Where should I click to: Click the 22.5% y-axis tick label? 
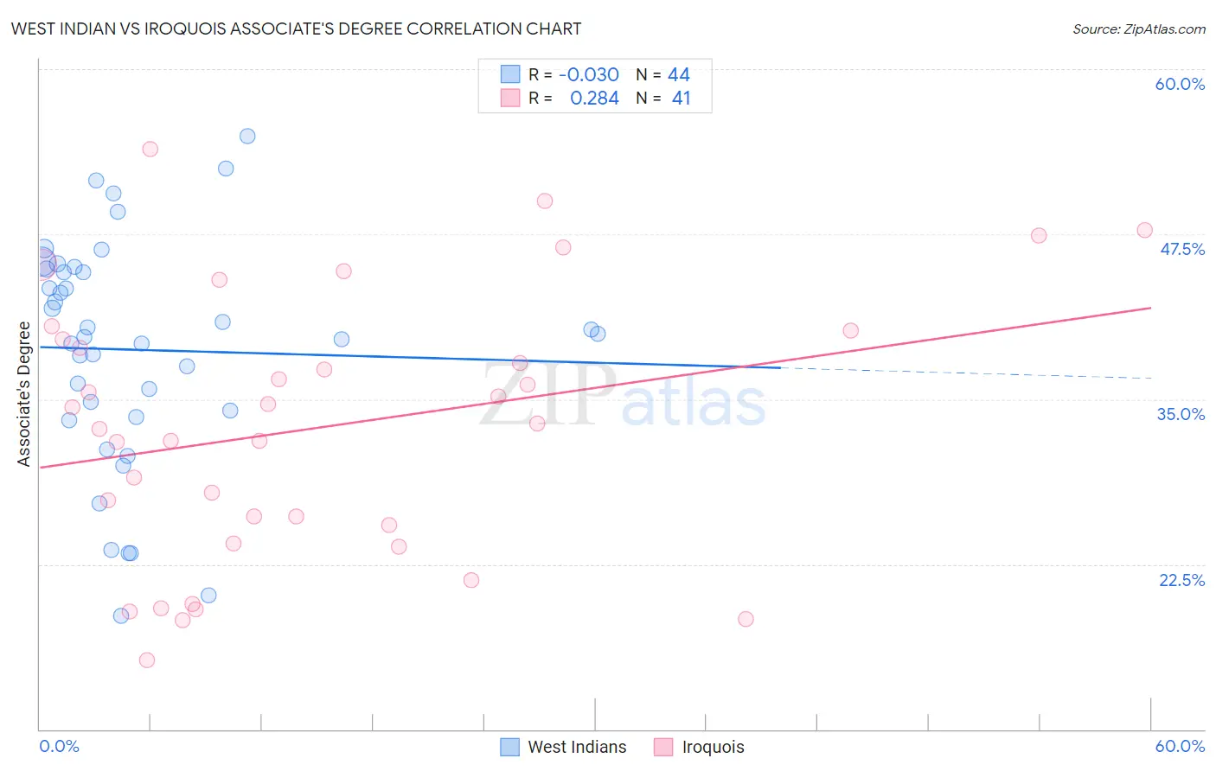click(1181, 580)
